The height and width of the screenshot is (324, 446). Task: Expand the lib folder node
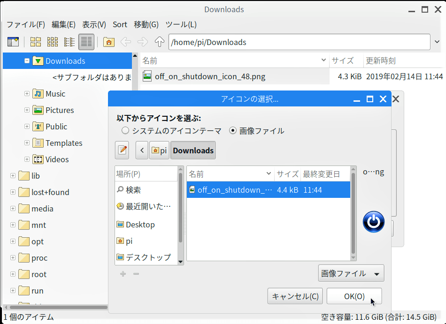(x=13, y=176)
